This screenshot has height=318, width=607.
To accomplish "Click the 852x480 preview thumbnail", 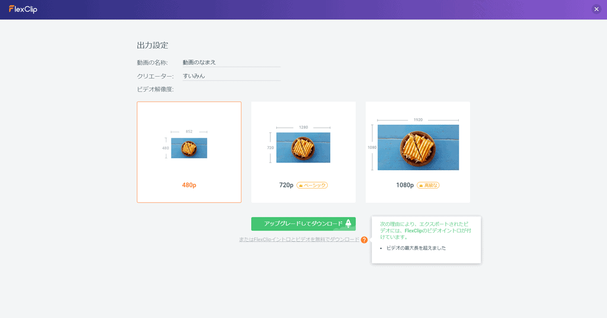I will (x=189, y=148).
